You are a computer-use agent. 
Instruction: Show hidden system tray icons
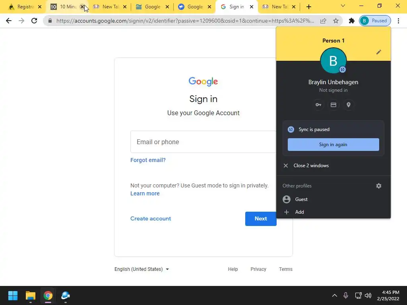(335, 295)
